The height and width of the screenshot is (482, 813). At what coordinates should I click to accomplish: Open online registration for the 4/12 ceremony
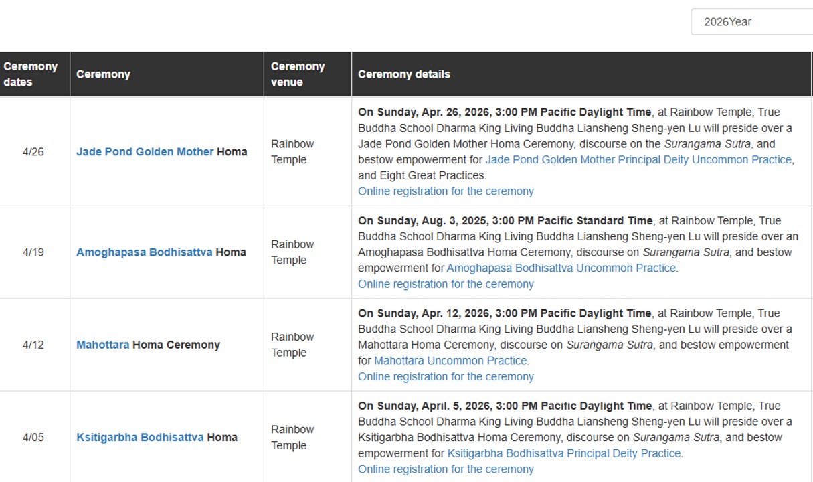[x=446, y=376]
